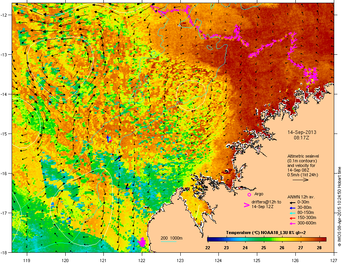Click the blue-black mooring arrow near 15.6°S 121.4°E
342x264 pixels.
point(118,158)
